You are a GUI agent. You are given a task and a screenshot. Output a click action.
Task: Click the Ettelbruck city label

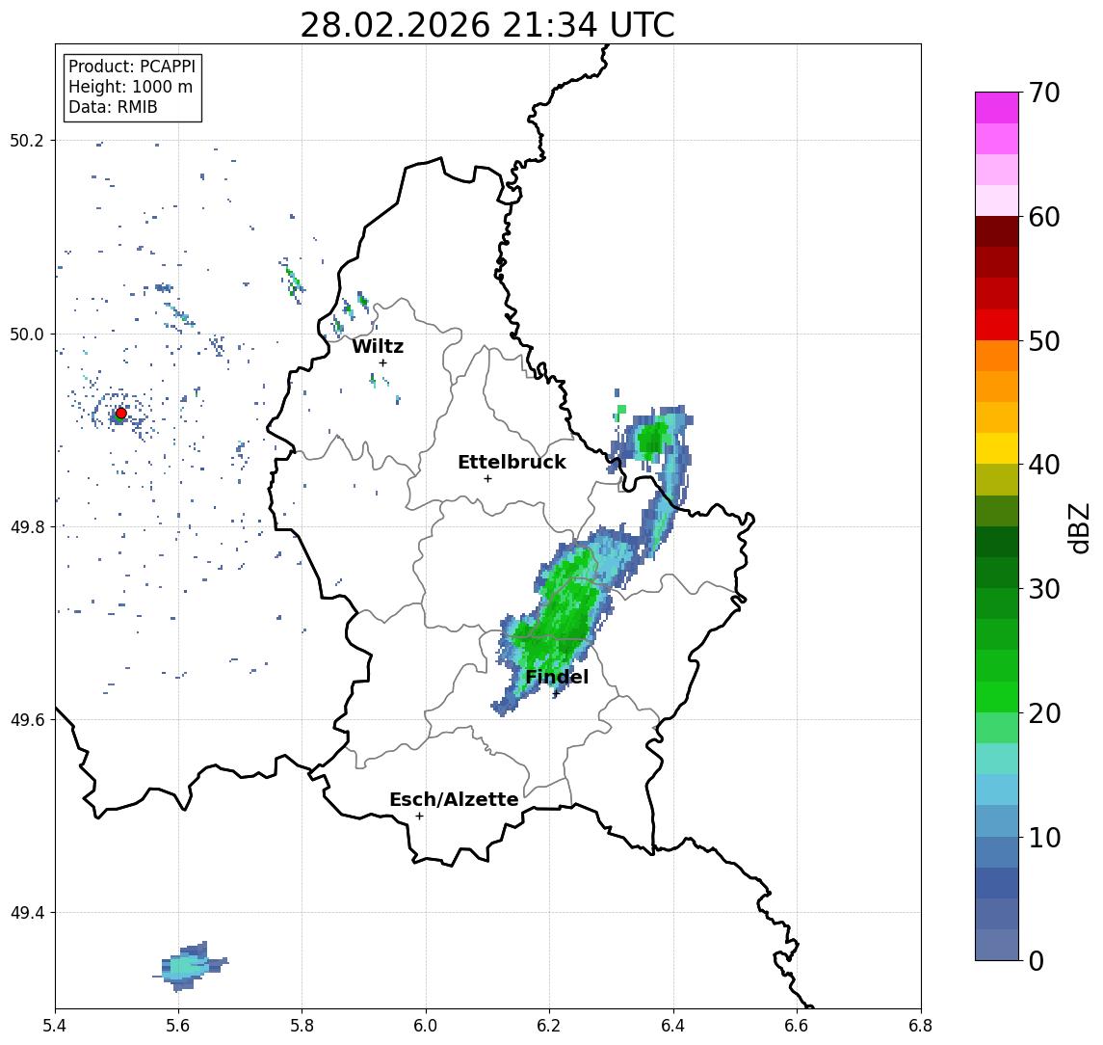click(x=512, y=462)
